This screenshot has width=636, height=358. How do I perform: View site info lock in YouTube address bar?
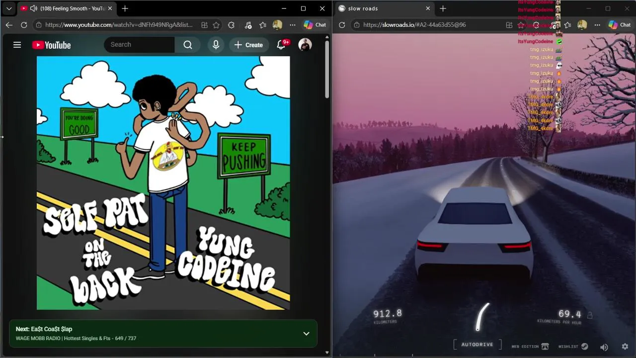coord(39,25)
